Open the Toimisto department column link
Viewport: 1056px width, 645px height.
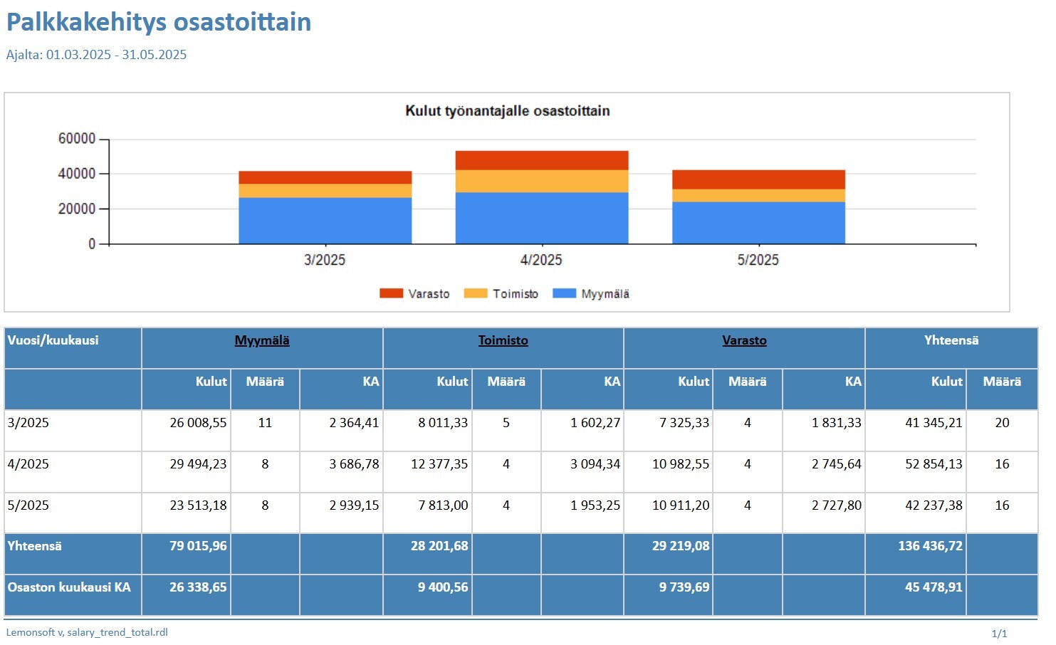(x=503, y=340)
